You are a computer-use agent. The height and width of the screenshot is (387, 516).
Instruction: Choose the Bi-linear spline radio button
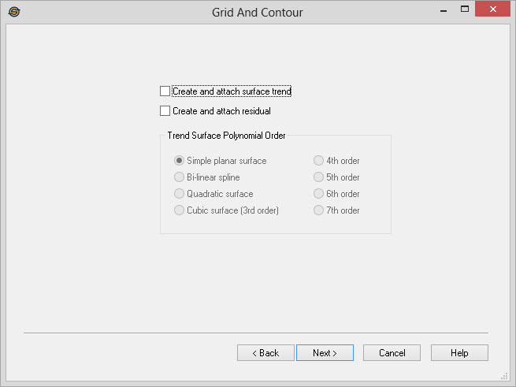point(180,177)
